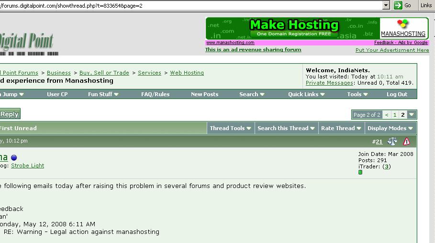Open 'This is an ad revenue sharing forum' link
Image resolution: width=435 pixels, height=243 pixels.
coord(253,50)
